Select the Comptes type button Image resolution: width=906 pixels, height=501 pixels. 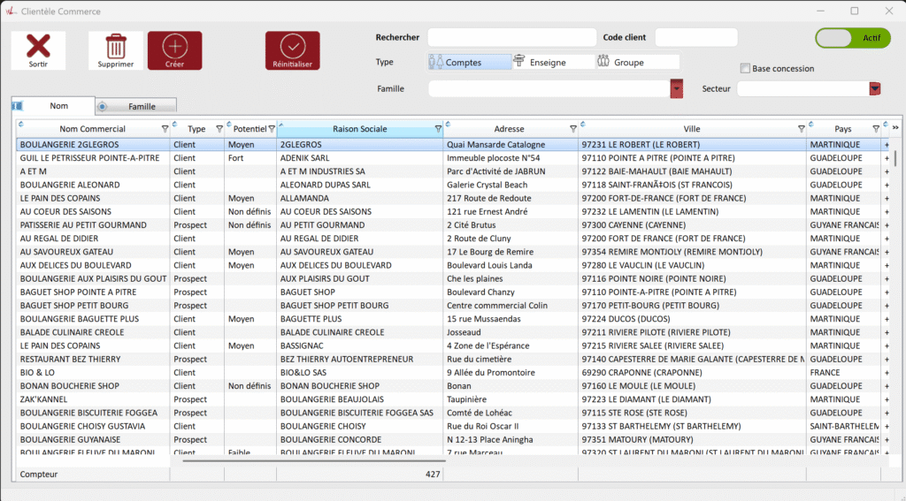(469, 63)
